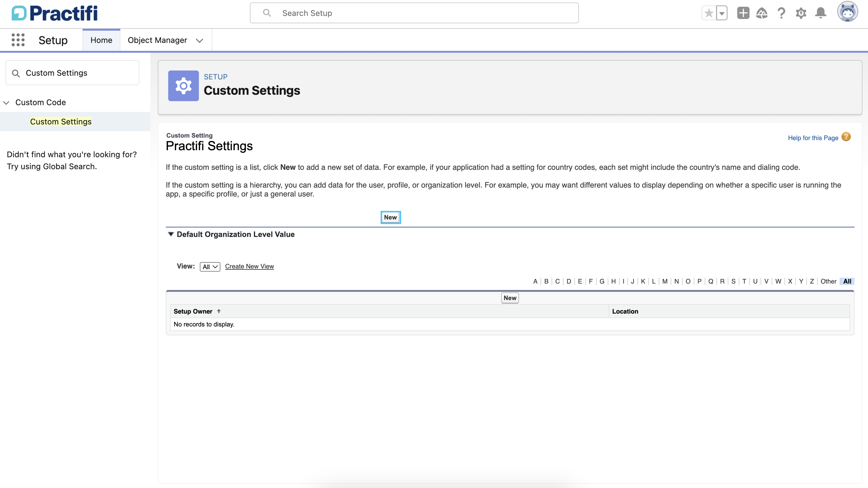Open Help for this Page link
Screen dimensions: 868x488
tap(813, 138)
